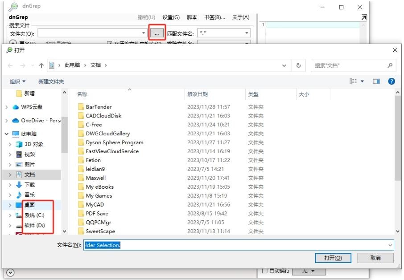Refresh the folder with the refresh icon
This screenshot has width=404, height=280.
298,65
